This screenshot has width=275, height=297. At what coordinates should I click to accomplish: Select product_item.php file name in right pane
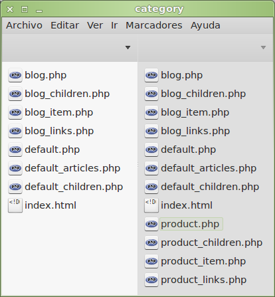click(203, 261)
